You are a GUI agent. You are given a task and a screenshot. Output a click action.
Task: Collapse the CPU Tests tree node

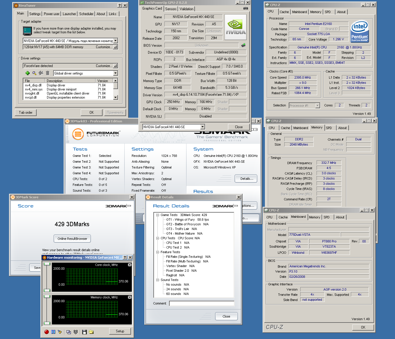pyautogui.click(x=158, y=238)
